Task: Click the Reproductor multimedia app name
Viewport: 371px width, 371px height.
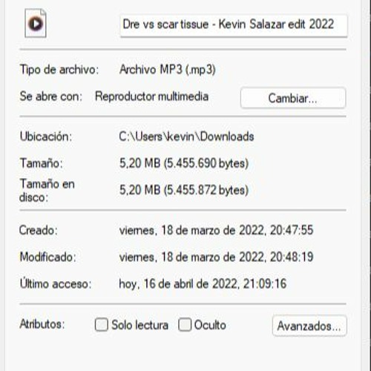Action: [152, 96]
